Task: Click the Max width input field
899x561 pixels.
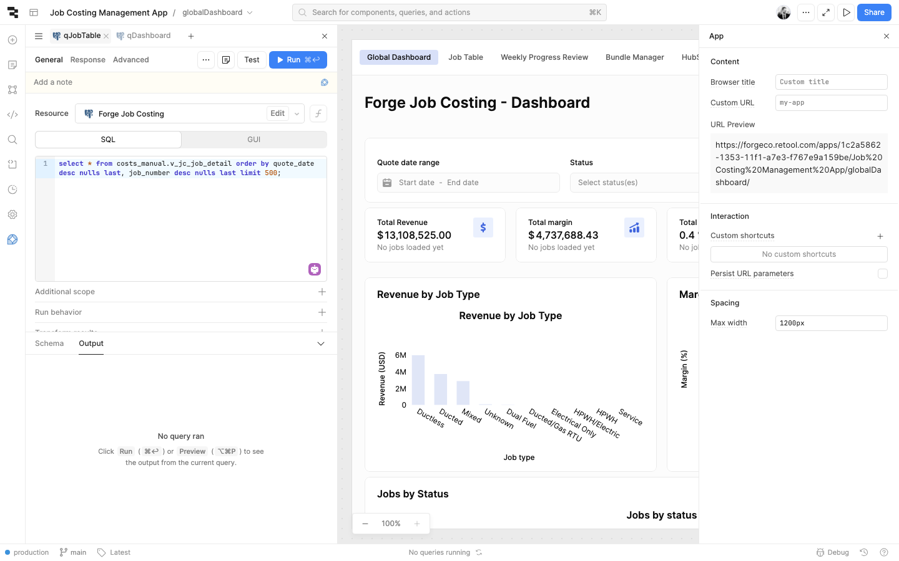Action: coord(830,323)
